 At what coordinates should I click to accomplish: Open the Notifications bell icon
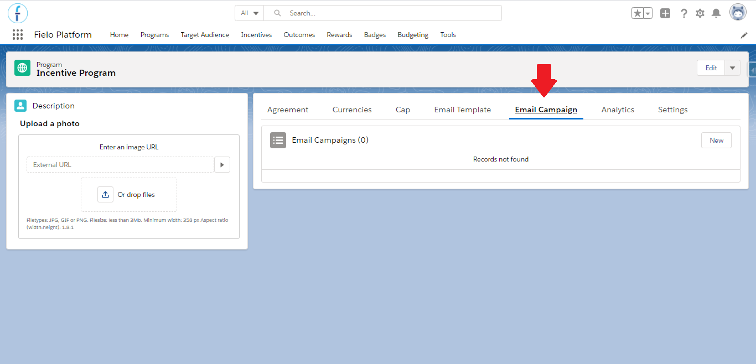(716, 13)
